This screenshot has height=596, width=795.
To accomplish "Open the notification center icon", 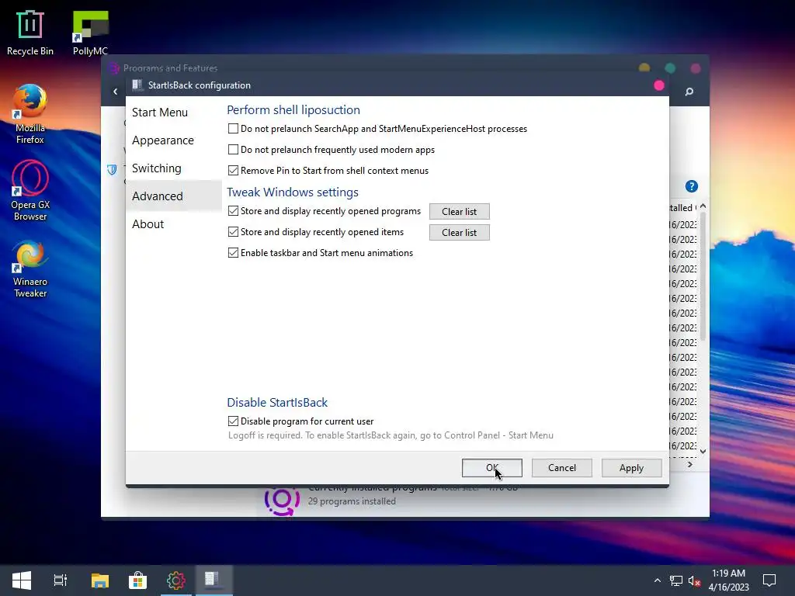I will pos(769,580).
